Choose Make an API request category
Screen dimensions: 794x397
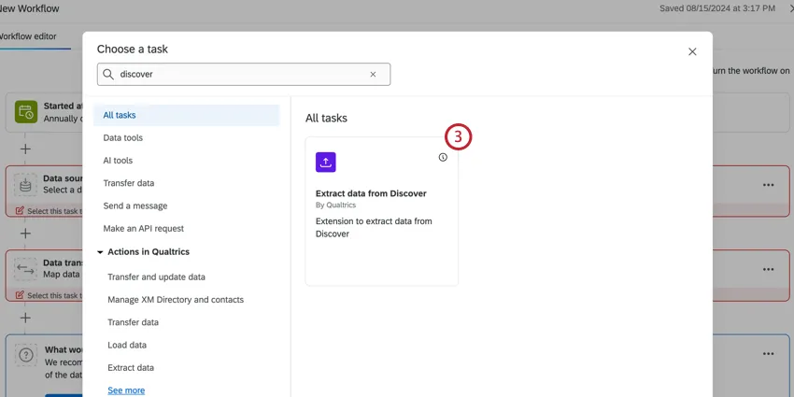click(x=143, y=228)
